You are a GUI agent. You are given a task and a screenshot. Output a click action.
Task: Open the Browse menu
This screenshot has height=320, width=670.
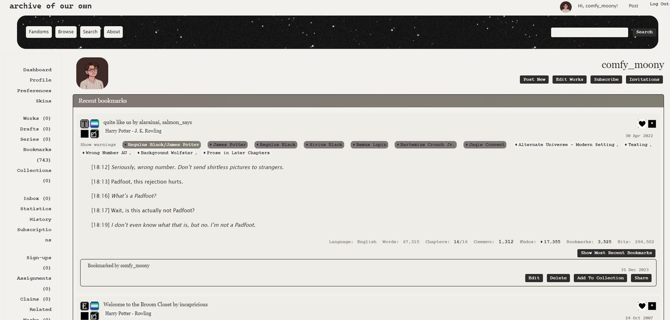pos(66,32)
